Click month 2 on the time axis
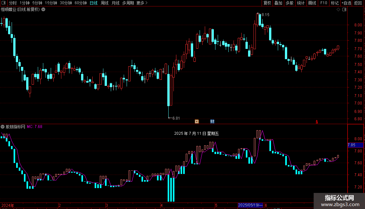 point(59,205)
